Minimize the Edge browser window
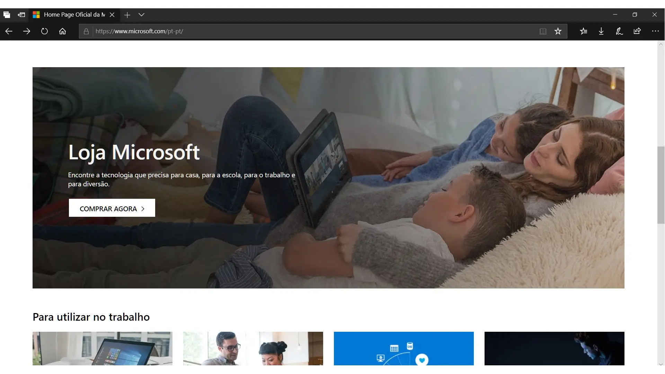The image size is (665, 374). 615,15
